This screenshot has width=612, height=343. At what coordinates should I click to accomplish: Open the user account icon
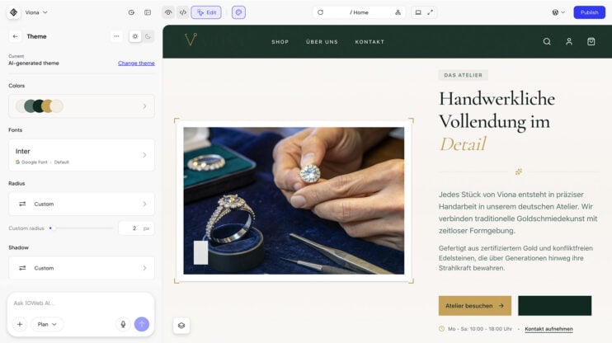click(x=569, y=42)
